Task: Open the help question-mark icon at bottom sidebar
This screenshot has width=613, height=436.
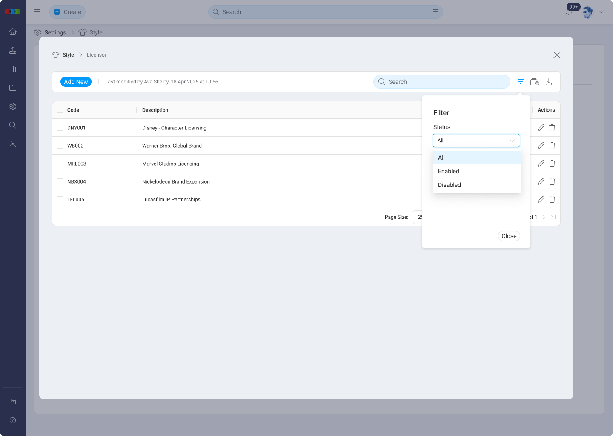Action: [x=12, y=420]
